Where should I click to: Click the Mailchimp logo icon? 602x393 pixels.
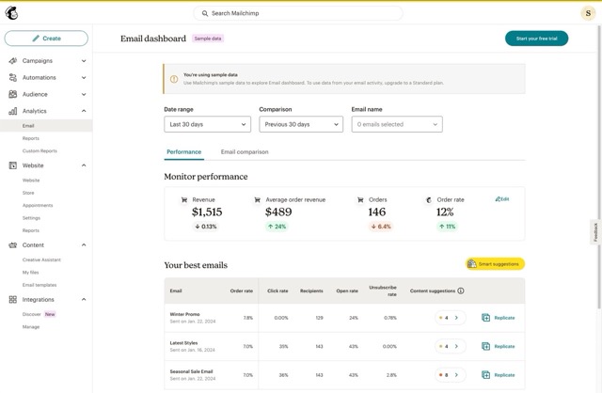[14, 13]
